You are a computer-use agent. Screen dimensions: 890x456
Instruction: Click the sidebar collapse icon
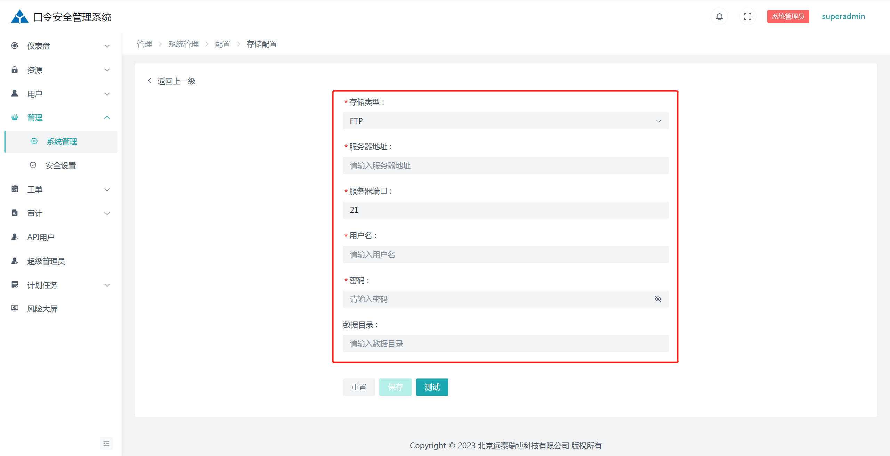click(x=106, y=443)
